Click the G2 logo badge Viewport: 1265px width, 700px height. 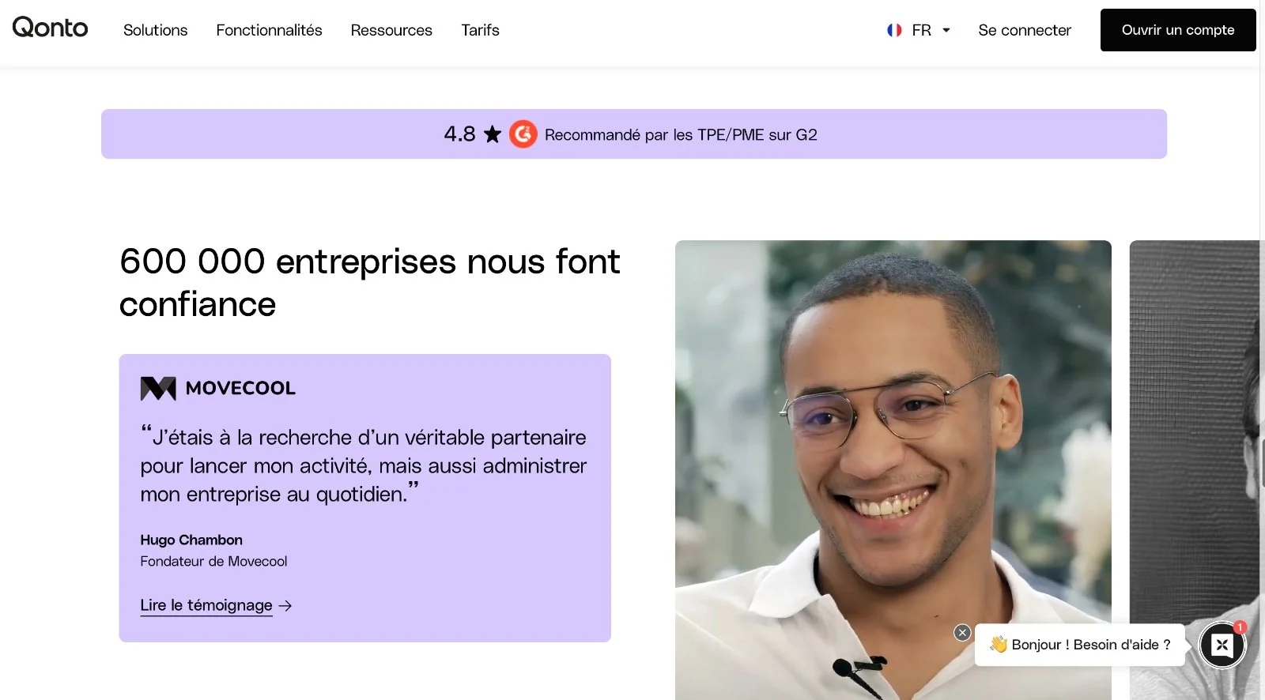523,134
